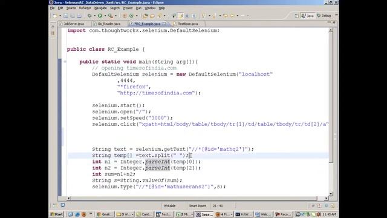
Task: Click the word 'parseInt' in n1 line
Action: [157, 162]
